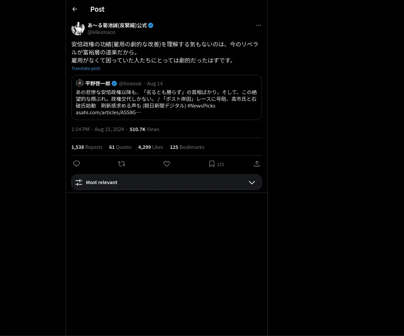Click the verified badge next to kikumaco's name
This screenshot has height=336, width=404.
(151, 25)
